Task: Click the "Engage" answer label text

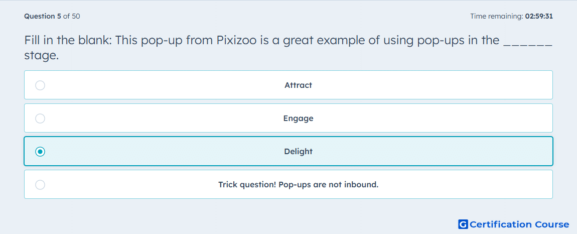Action: point(299,119)
